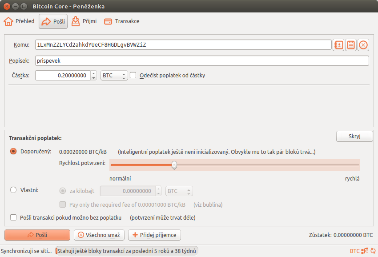Viewport: 378px width, 257px height.
Task: Open the Transakce tab
Action: pyautogui.click(x=122, y=21)
